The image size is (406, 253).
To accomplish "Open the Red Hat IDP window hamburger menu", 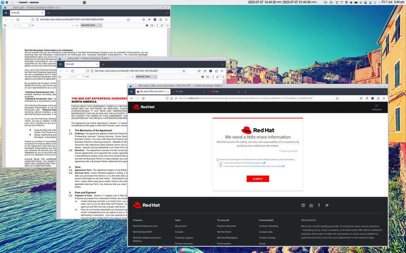I will click(384, 98).
